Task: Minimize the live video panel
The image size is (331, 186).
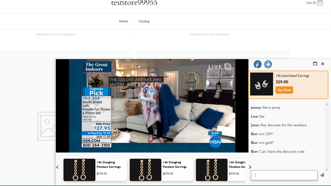Action: point(315,64)
